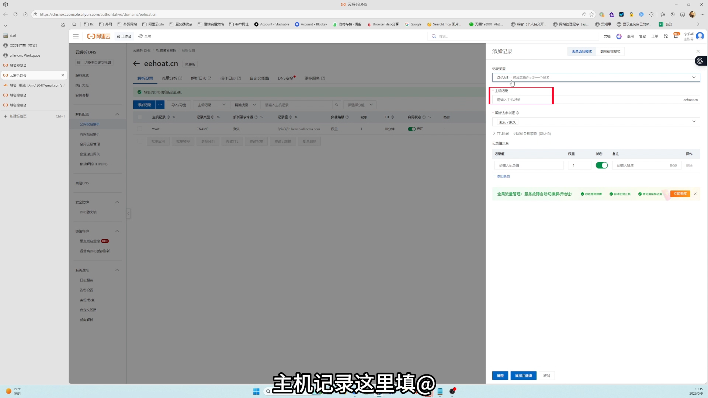The image size is (708, 398).
Task: Open the floating assistant widget icon
Action: pos(700,61)
